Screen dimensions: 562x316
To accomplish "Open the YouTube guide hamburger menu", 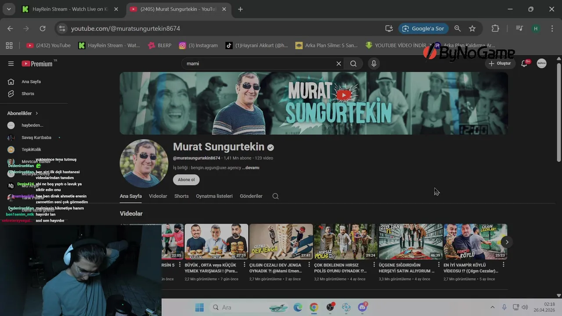I will (x=11, y=64).
